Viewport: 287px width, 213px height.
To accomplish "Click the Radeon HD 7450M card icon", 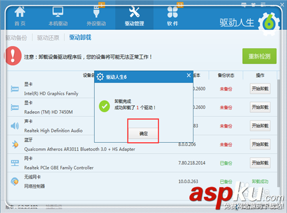I will click(15, 108).
